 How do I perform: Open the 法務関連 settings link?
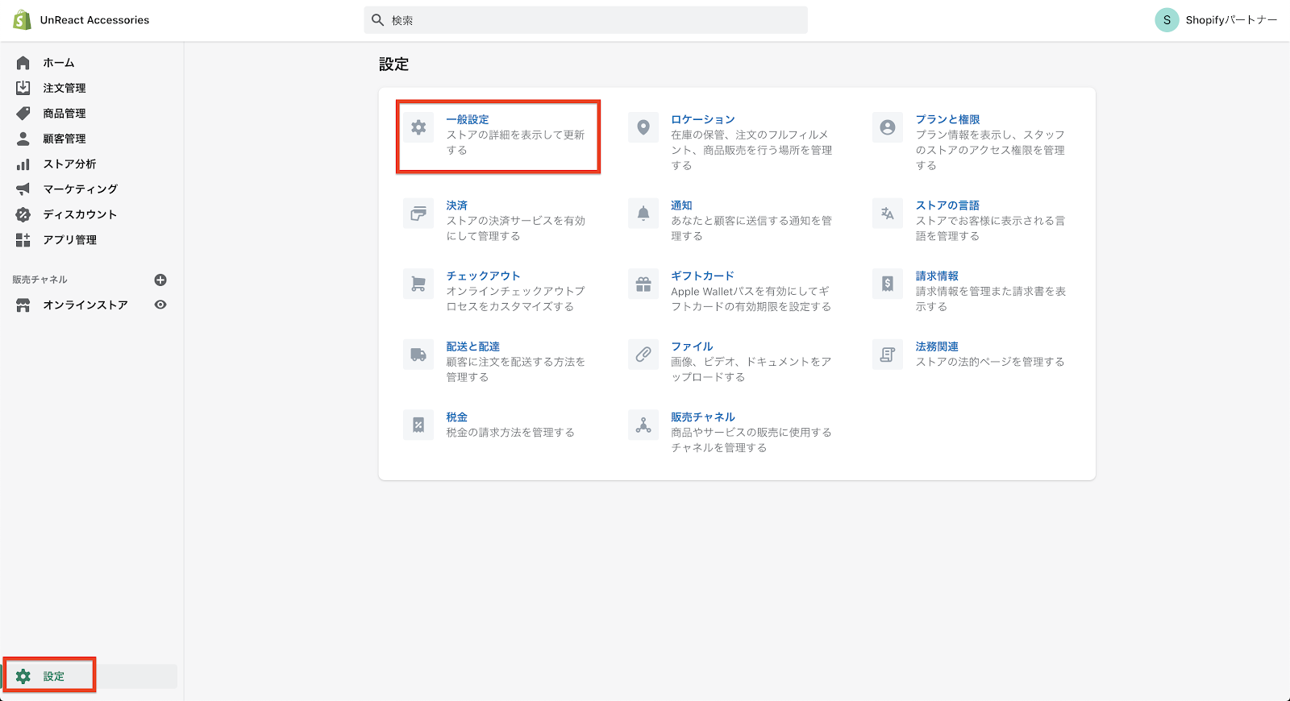[937, 346]
